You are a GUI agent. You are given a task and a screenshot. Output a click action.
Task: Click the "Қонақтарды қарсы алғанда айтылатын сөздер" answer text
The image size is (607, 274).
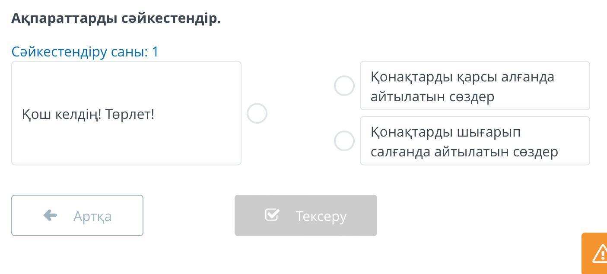click(x=462, y=87)
